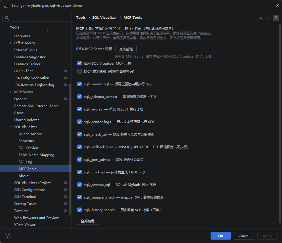Disable the sqlv_explain checkbox
Viewport: 282px width, 243px height.
(79, 109)
